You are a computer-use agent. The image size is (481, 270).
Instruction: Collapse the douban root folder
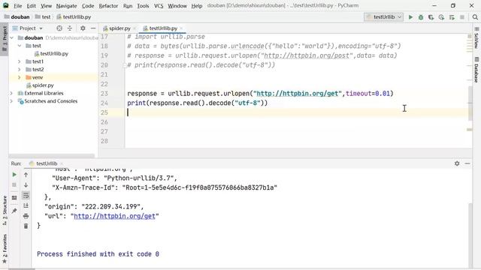(x=12, y=38)
